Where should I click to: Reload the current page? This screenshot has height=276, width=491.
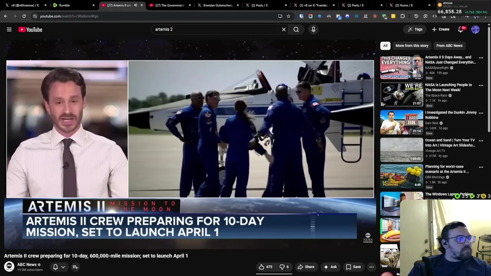pyautogui.click(x=24, y=16)
